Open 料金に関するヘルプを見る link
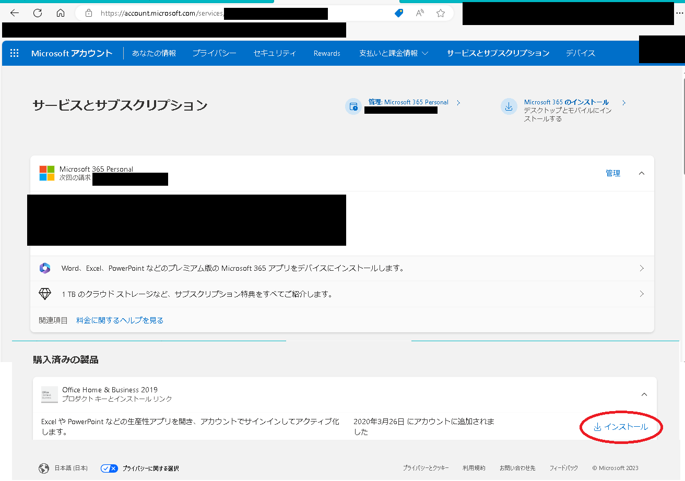Viewport: 685px width, 481px height. point(120,320)
